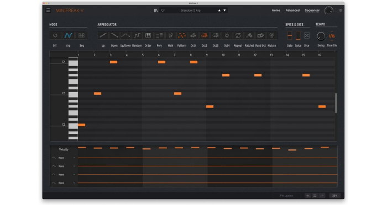Favorite the preset with the heart icon
The width and height of the screenshot is (387, 205).
[163, 10]
